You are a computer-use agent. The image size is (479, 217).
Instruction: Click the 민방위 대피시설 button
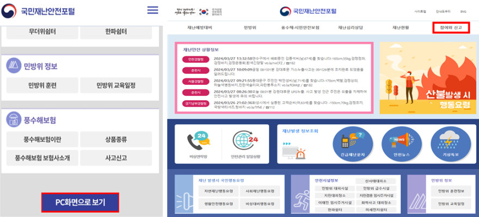[335, 188]
